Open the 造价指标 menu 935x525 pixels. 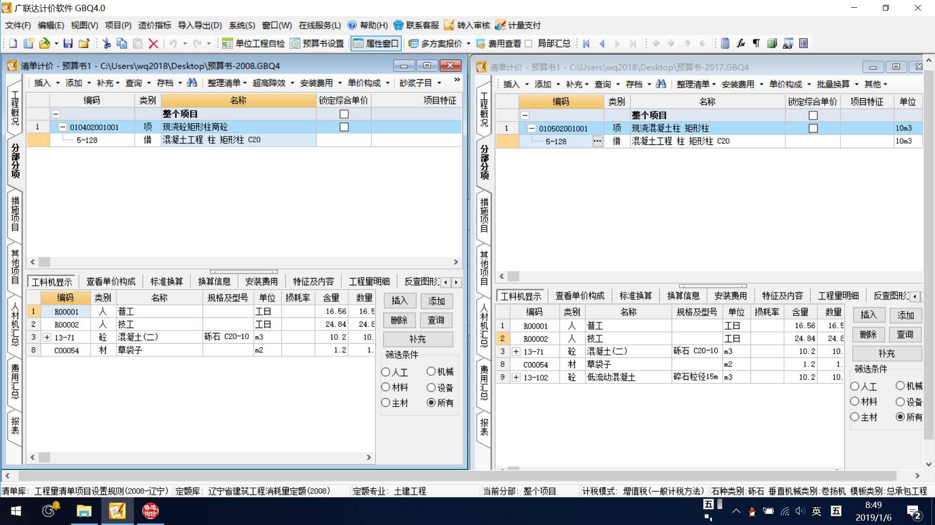[x=154, y=25]
